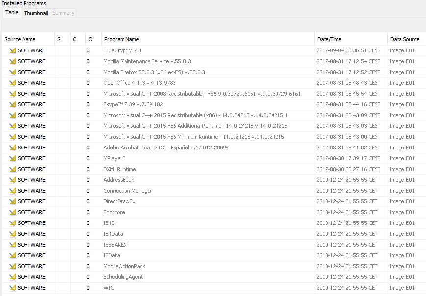Viewport: 426px width, 296px height.
Task: Click date 2017-09-04 13:36:51 CEST
Action: point(348,50)
